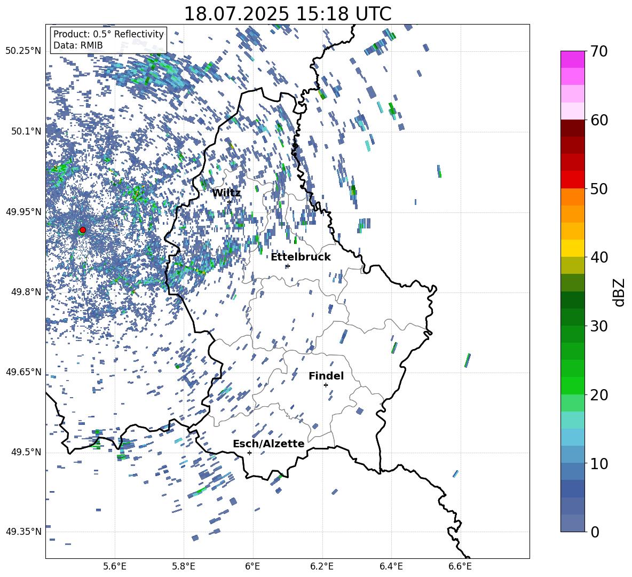Select the Esch/Alzette city label
Viewport: 632px width, 577px height.
coord(268,444)
